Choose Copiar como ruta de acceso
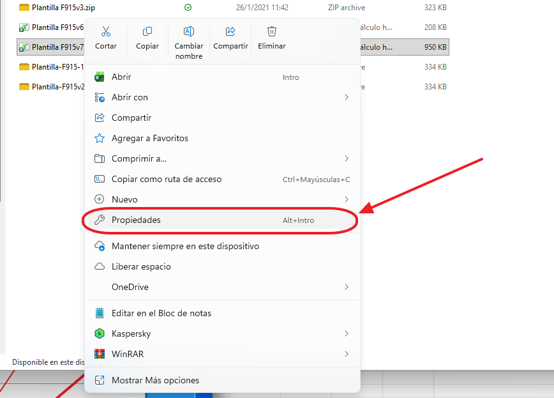This screenshot has width=554, height=398. pyautogui.click(x=167, y=179)
